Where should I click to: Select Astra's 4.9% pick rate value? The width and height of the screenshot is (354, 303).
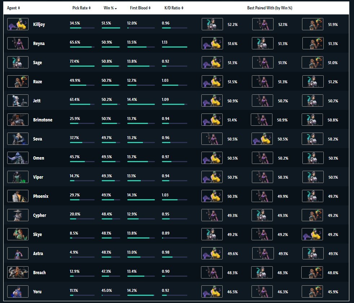click(x=74, y=252)
